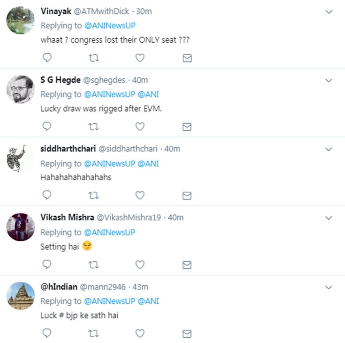Like S G Hegde's lucky draw tweet
This screenshot has height=343, width=345.
(140, 127)
